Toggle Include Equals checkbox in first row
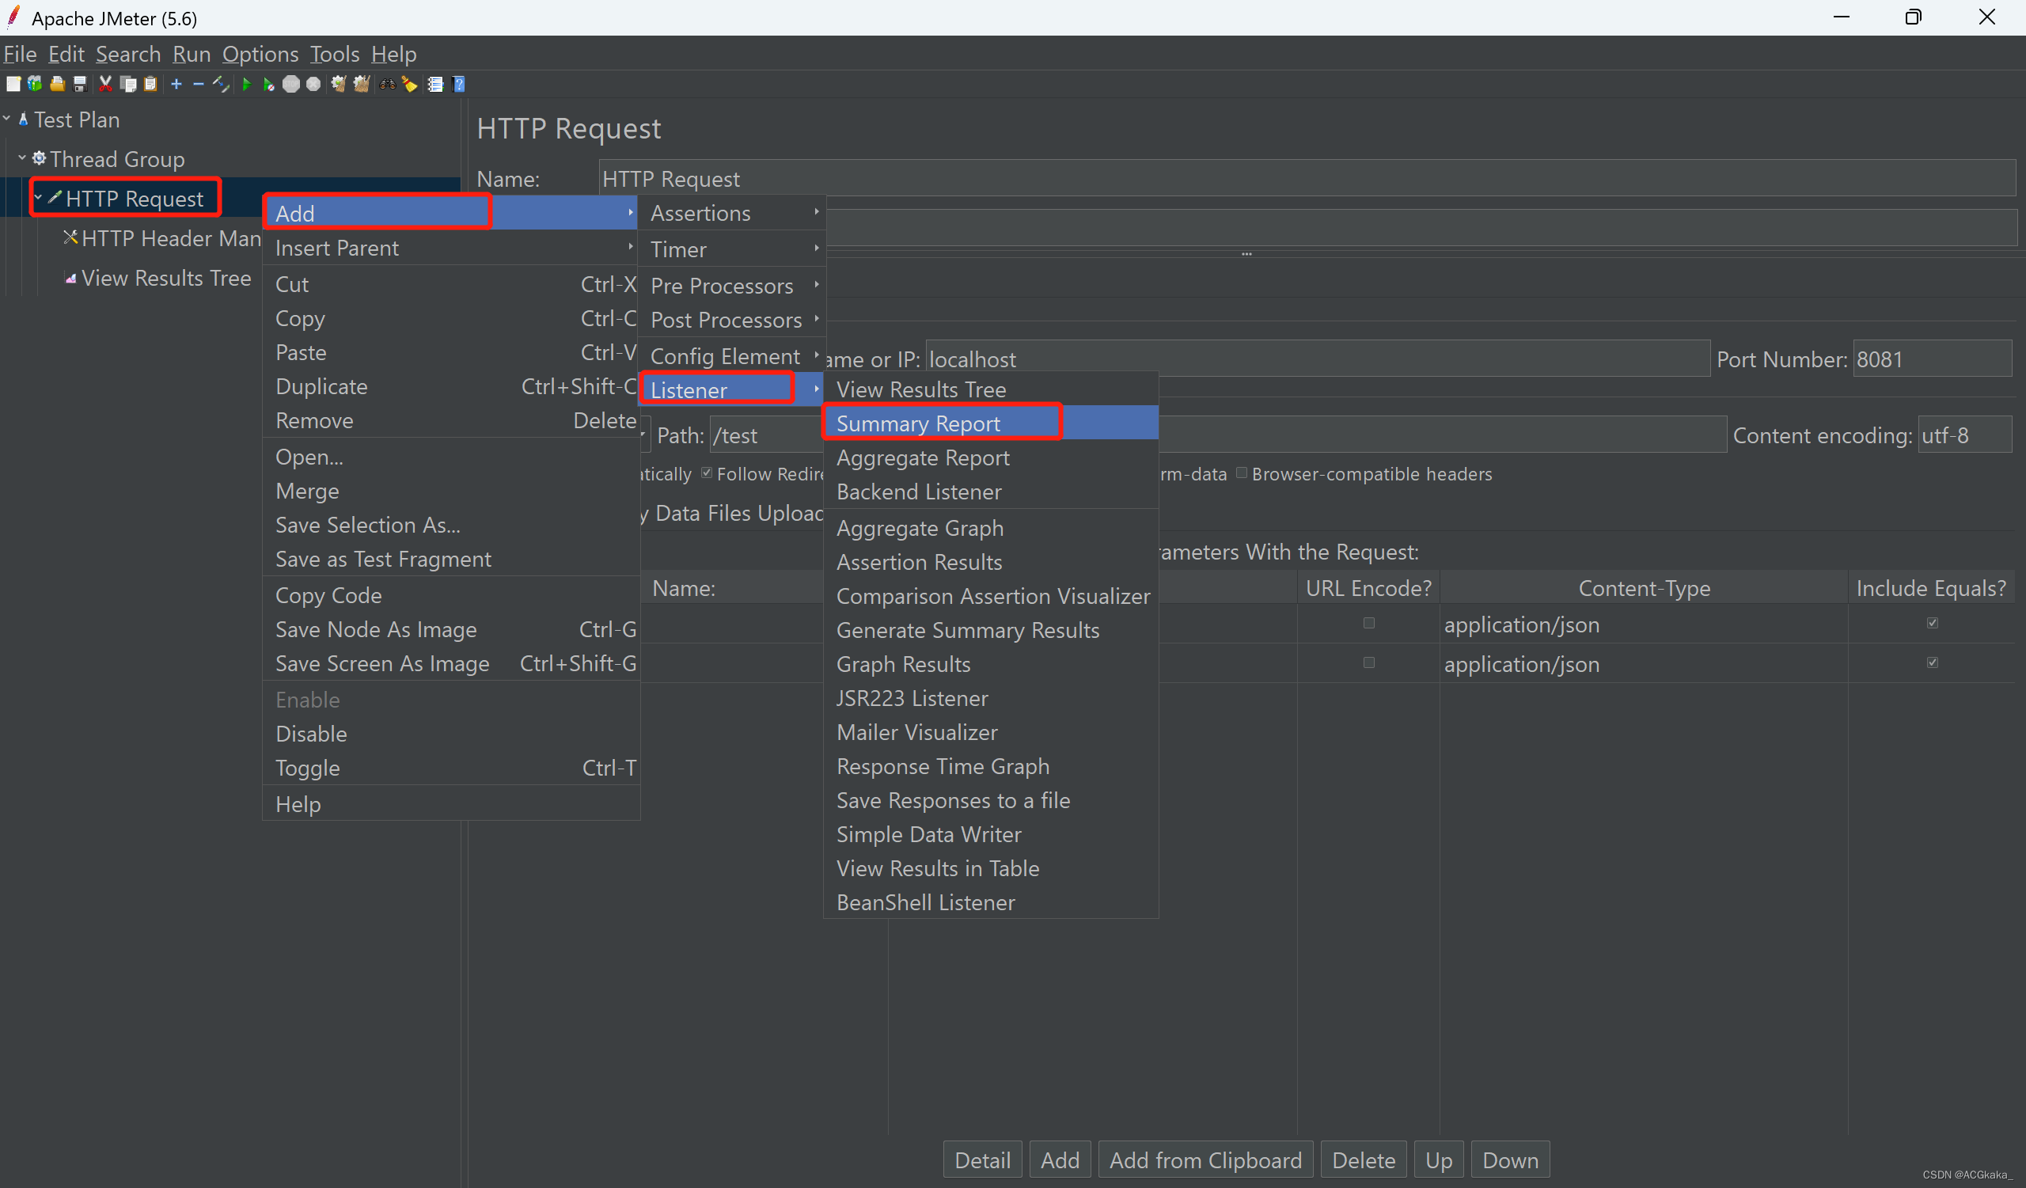Screen dimensions: 2026x1188 [1933, 624]
